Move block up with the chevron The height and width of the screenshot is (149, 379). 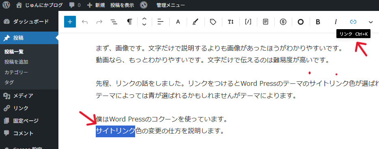click(144, 19)
